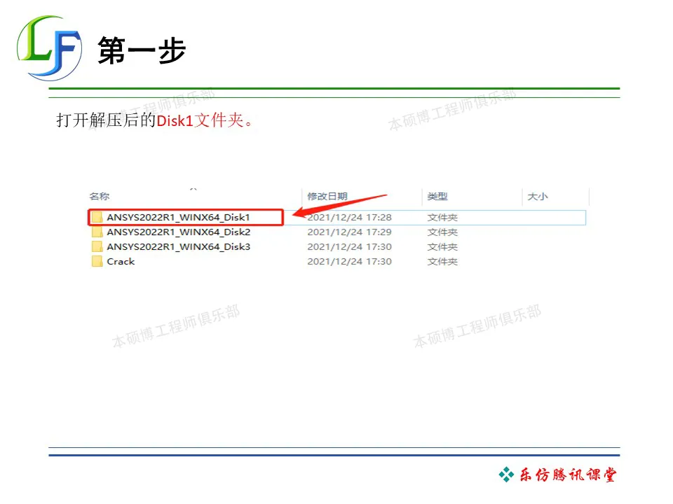Click folder icon next to Disk1
673x504 pixels.
(97, 217)
